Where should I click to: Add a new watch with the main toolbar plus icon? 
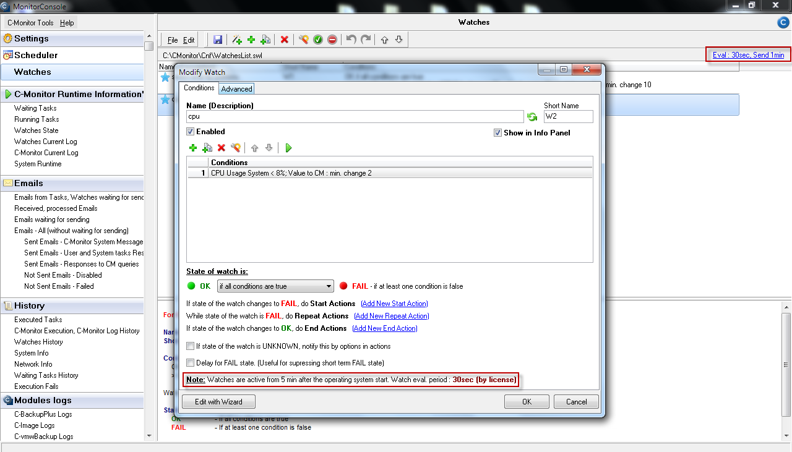(251, 40)
